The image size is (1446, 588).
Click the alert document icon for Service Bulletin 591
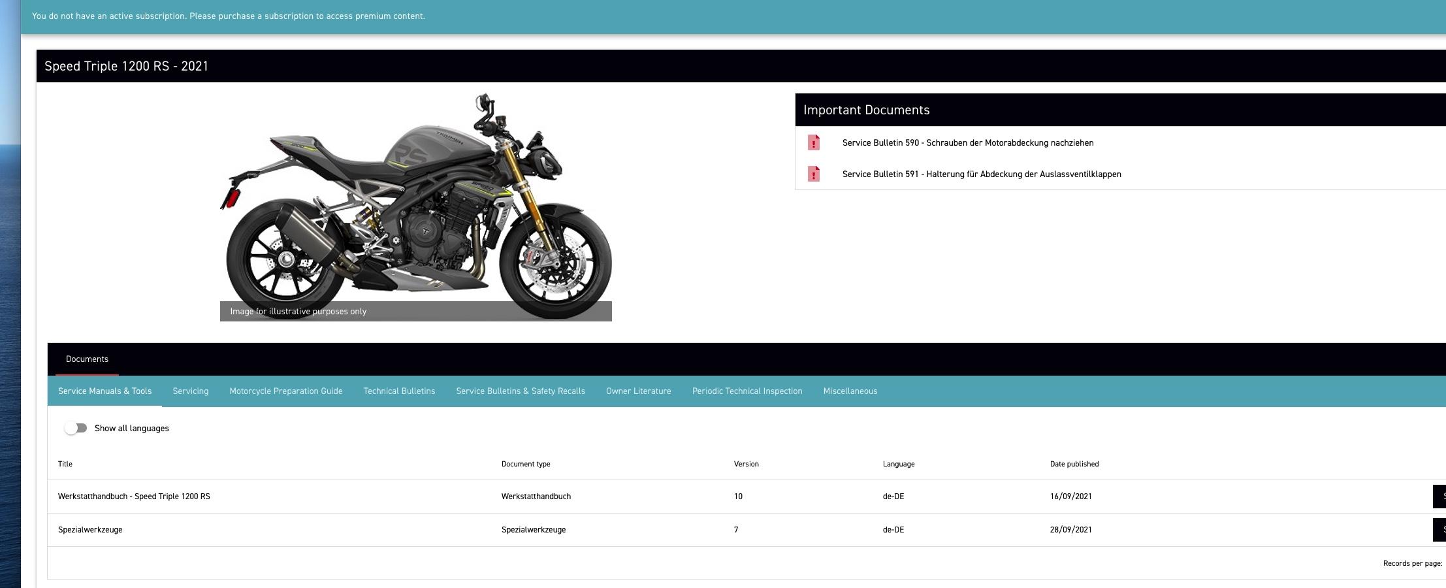point(813,174)
